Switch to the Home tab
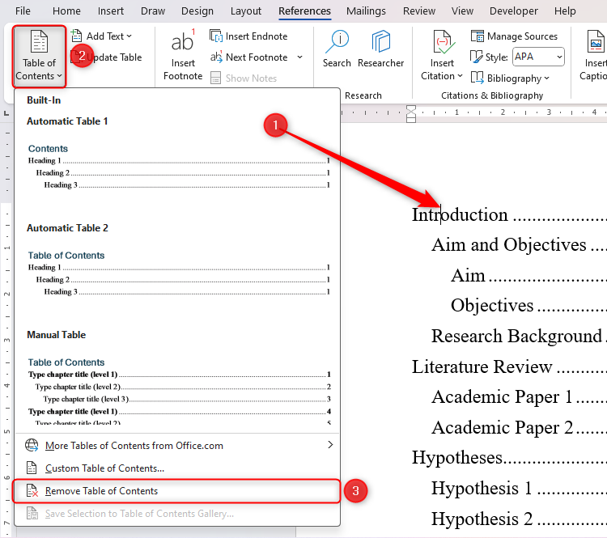607x538 pixels. coord(66,11)
